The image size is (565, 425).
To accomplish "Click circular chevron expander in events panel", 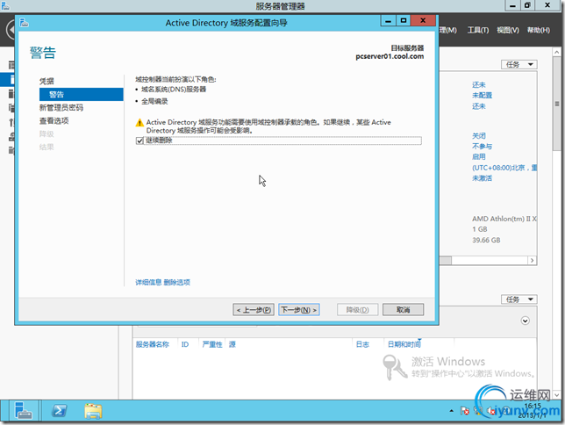I will [x=525, y=321].
